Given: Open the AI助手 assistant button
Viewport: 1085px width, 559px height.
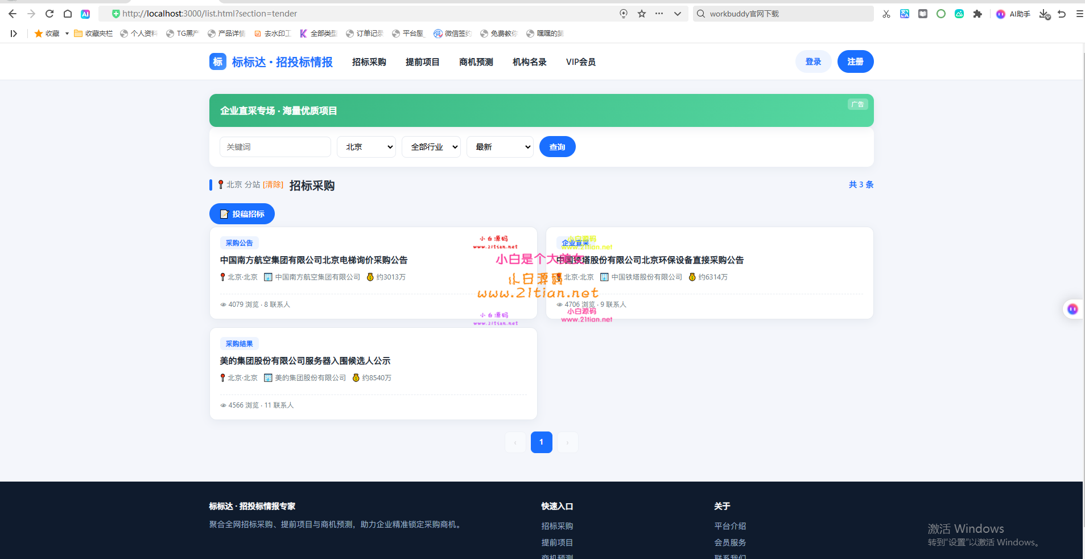Looking at the screenshot, I should click(x=1013, y=14).
